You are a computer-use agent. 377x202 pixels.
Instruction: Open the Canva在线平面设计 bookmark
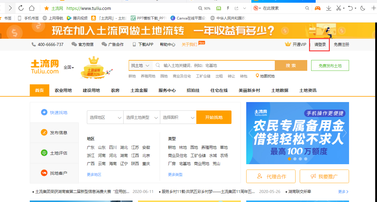[188, 18]
